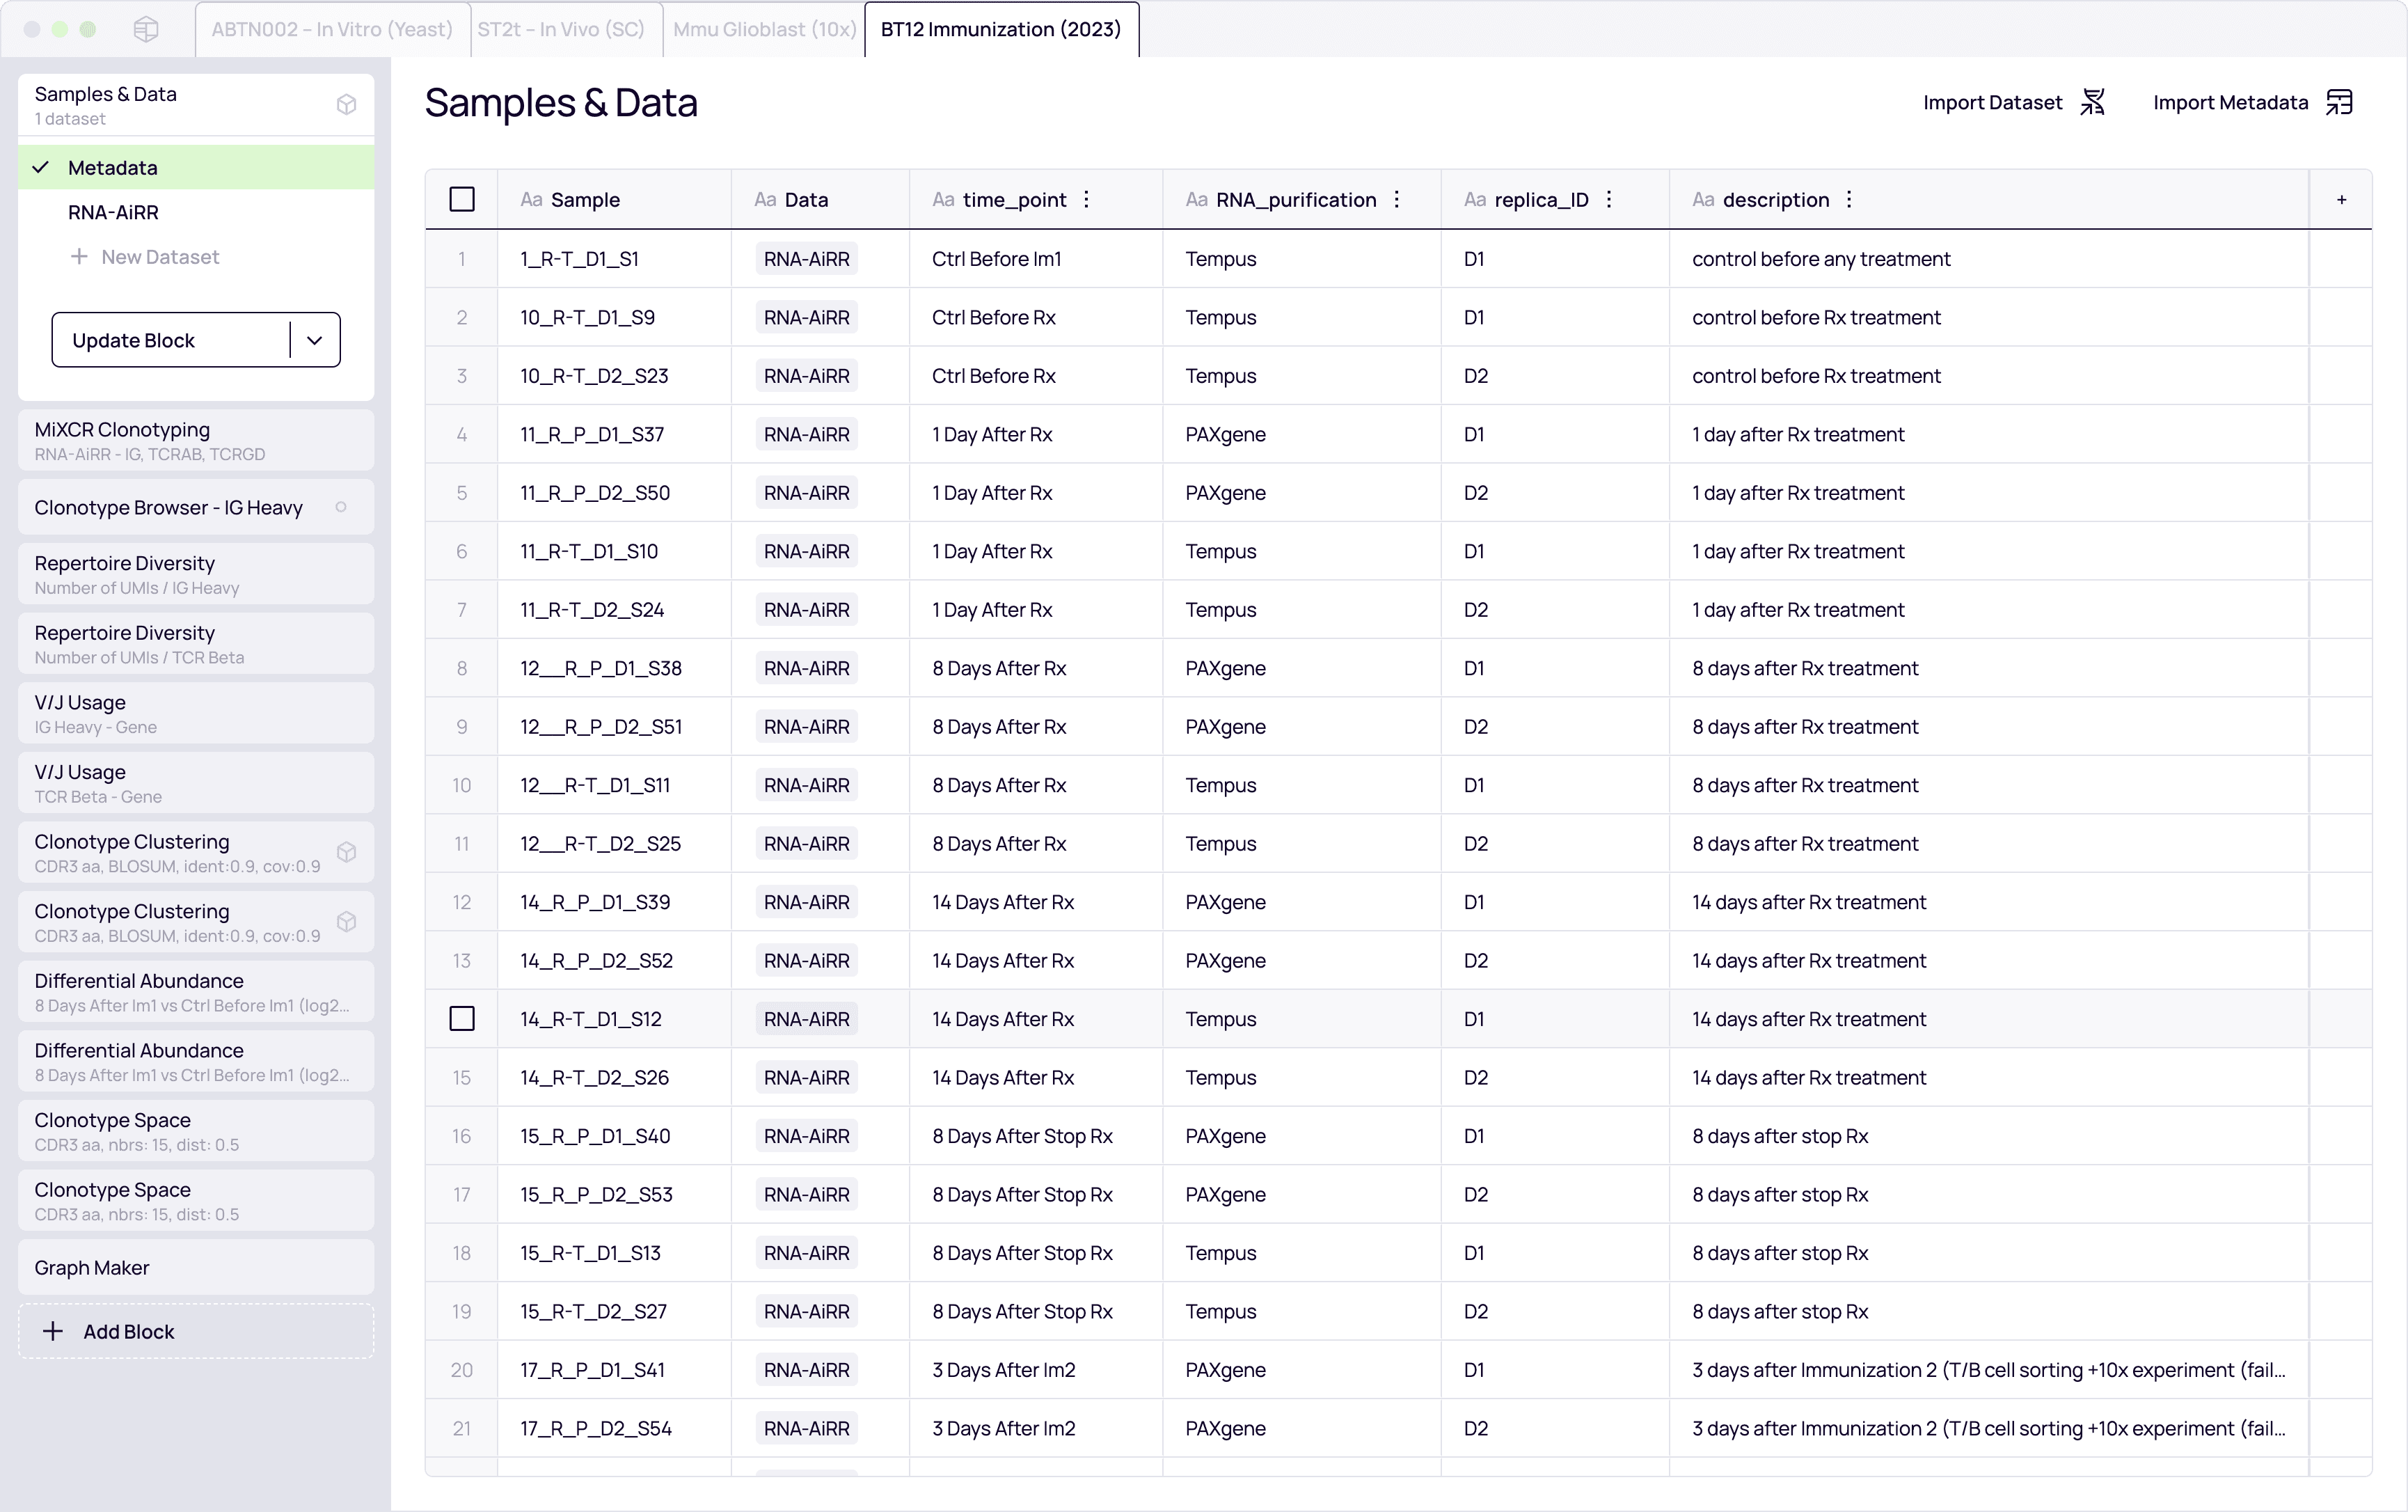The image size is (2408, 1512).
Task: Click the Import Dataset DNA icon
Action: (2092, 102)
